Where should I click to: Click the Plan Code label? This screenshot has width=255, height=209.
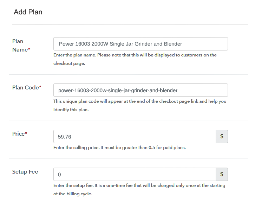click(x=27, y=88)
